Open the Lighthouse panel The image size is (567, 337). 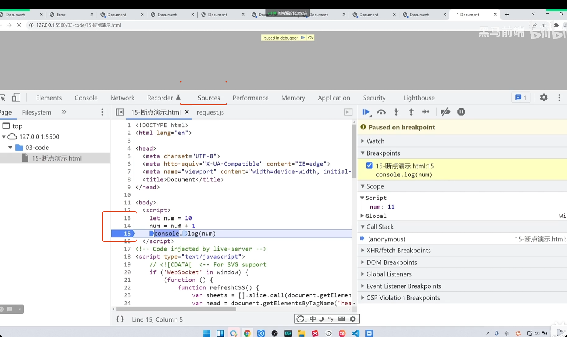point(419,98)
